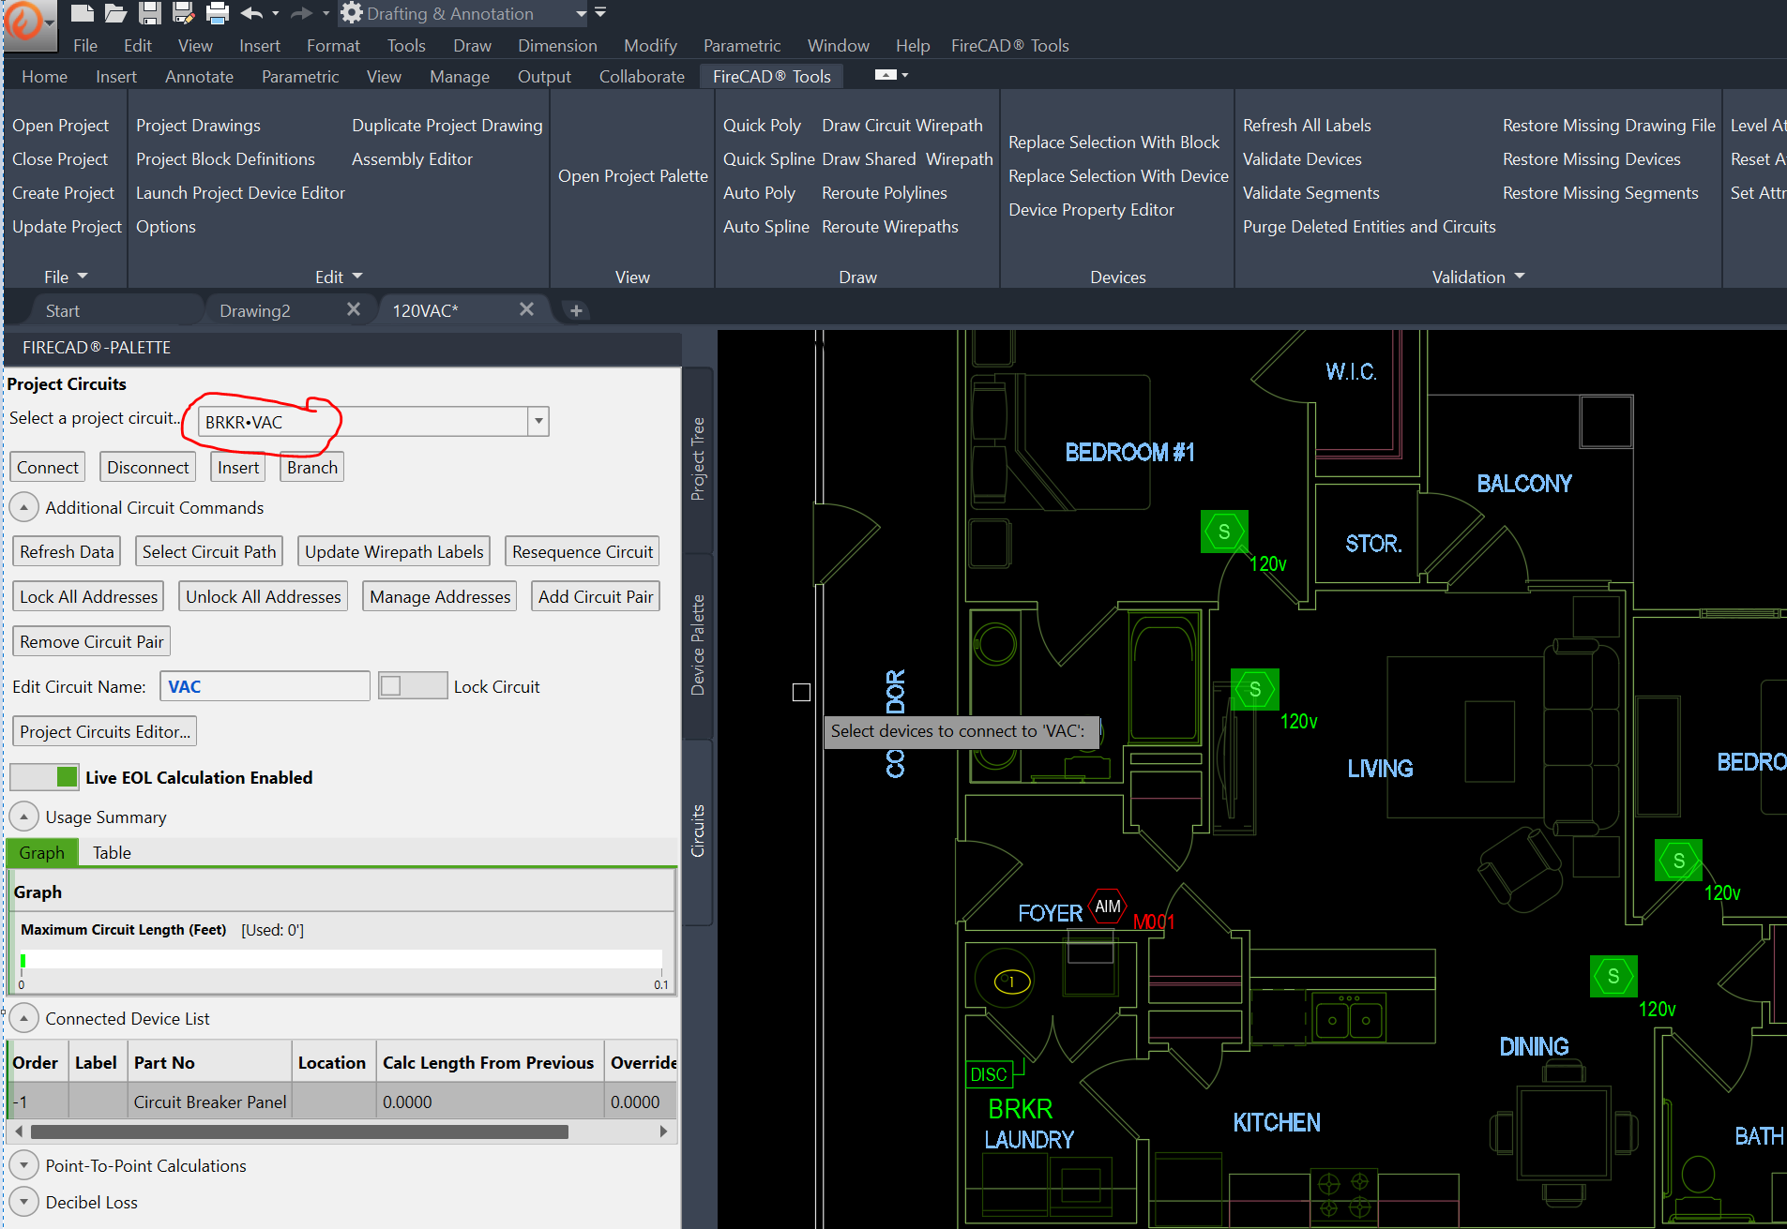Screen dimensions: 1787x1229
Task: Open the Customize Quick Access Toolbar arrow
Action: click(600, 12)
